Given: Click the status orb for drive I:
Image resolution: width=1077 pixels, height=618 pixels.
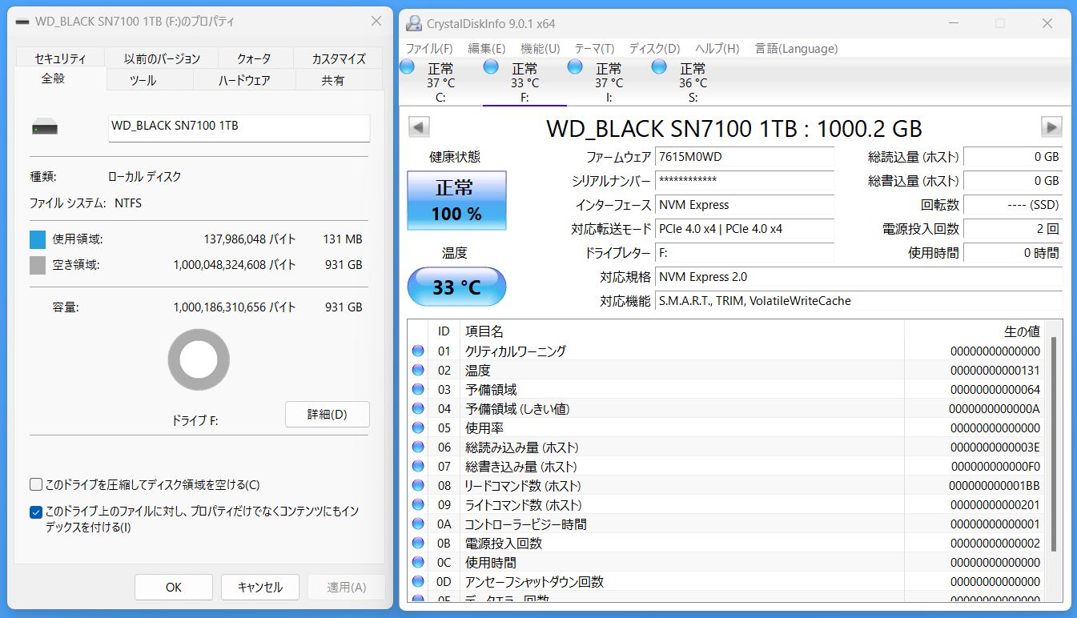Looking at the screenshot, I should tap(575, 66).
